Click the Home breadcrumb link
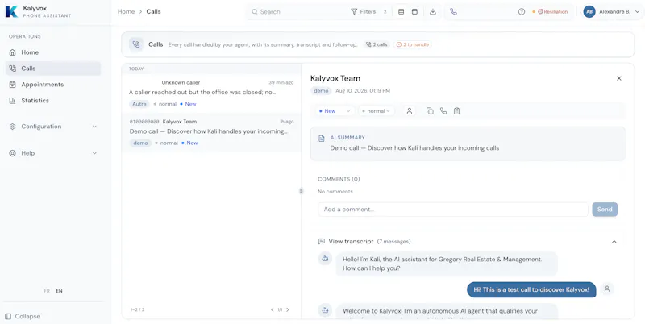645x324 pixels. click(126, 11)
